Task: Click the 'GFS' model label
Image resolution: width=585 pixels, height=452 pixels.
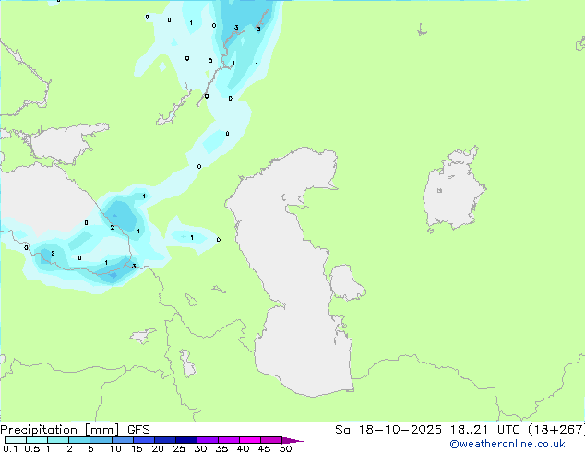Action: coord(138,430)
